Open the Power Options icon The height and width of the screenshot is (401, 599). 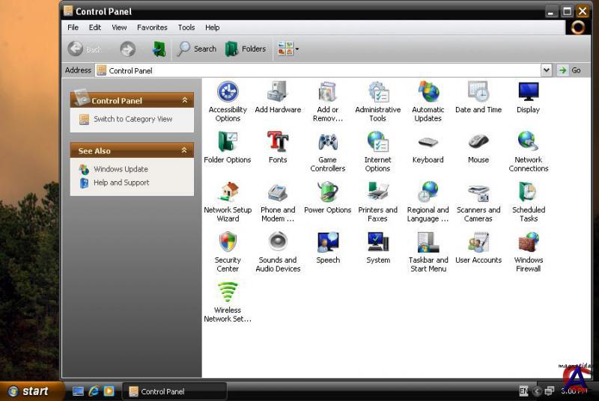tap(327, 194)
